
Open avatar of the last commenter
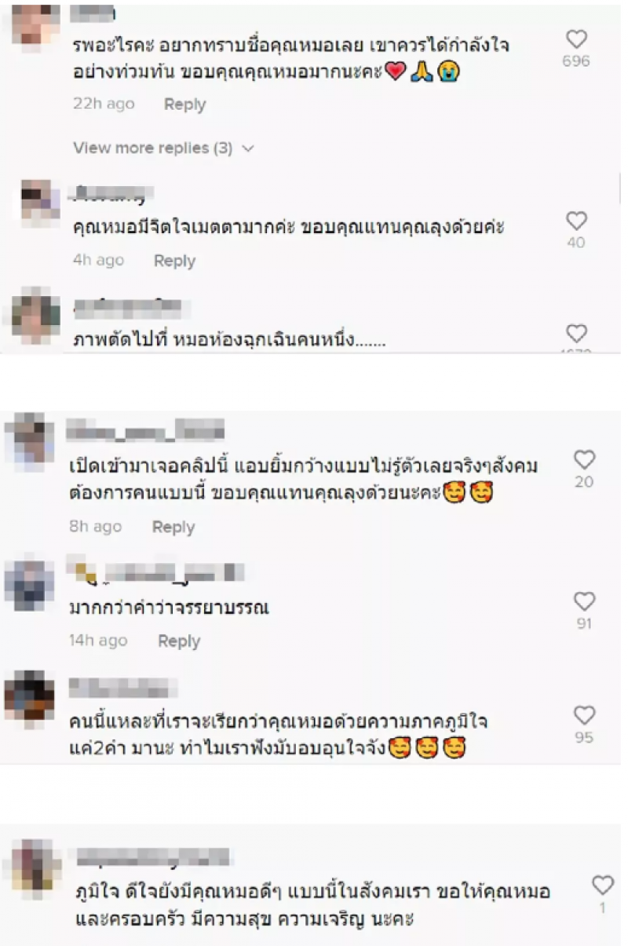[x=36, y=864]
